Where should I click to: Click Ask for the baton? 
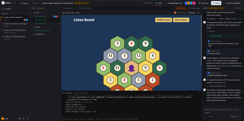232,3
